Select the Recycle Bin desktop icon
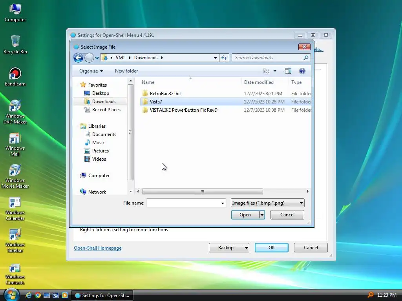Image resolution: width=402 pixels, height=301 pixels. pos(15,45)
